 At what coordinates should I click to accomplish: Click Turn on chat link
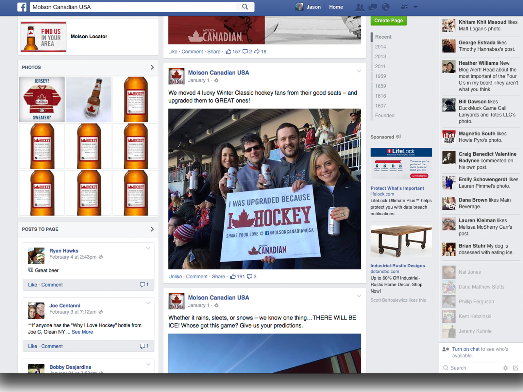tap(466, 349)
